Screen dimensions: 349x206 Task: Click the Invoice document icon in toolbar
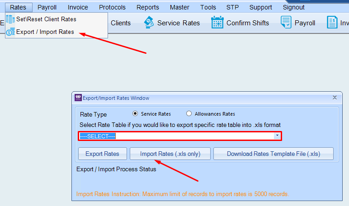click(x=332, y=22)
